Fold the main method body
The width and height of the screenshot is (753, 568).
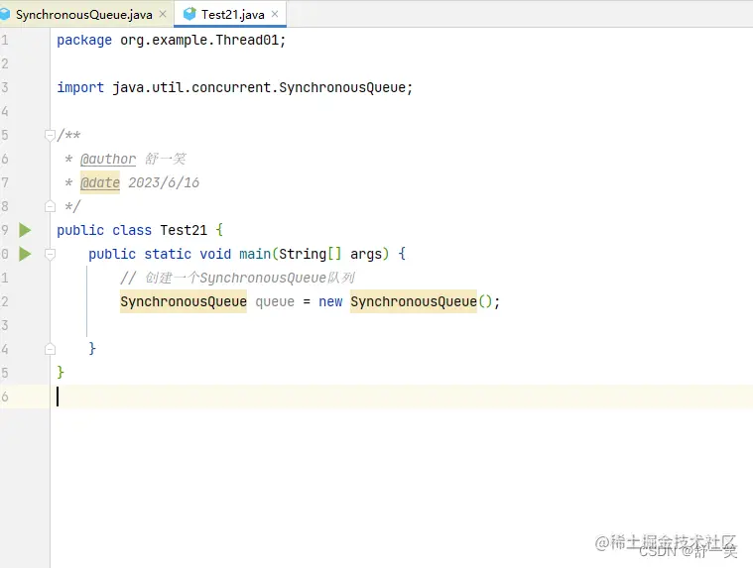[x=50, y=254]
